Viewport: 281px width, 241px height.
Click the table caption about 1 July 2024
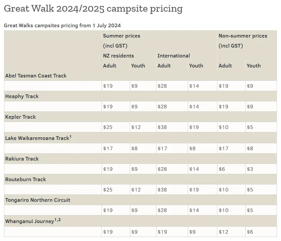pyautogui.click(x=62, y=25)
